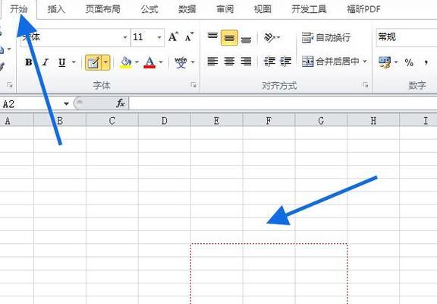This screenshot has height=304, width=437.
Task: Click the increase indent icon
Action: (x=286, y=61)
